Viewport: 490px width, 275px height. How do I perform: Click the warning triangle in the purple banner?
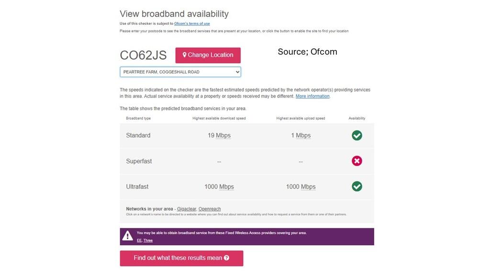(127, 236)
